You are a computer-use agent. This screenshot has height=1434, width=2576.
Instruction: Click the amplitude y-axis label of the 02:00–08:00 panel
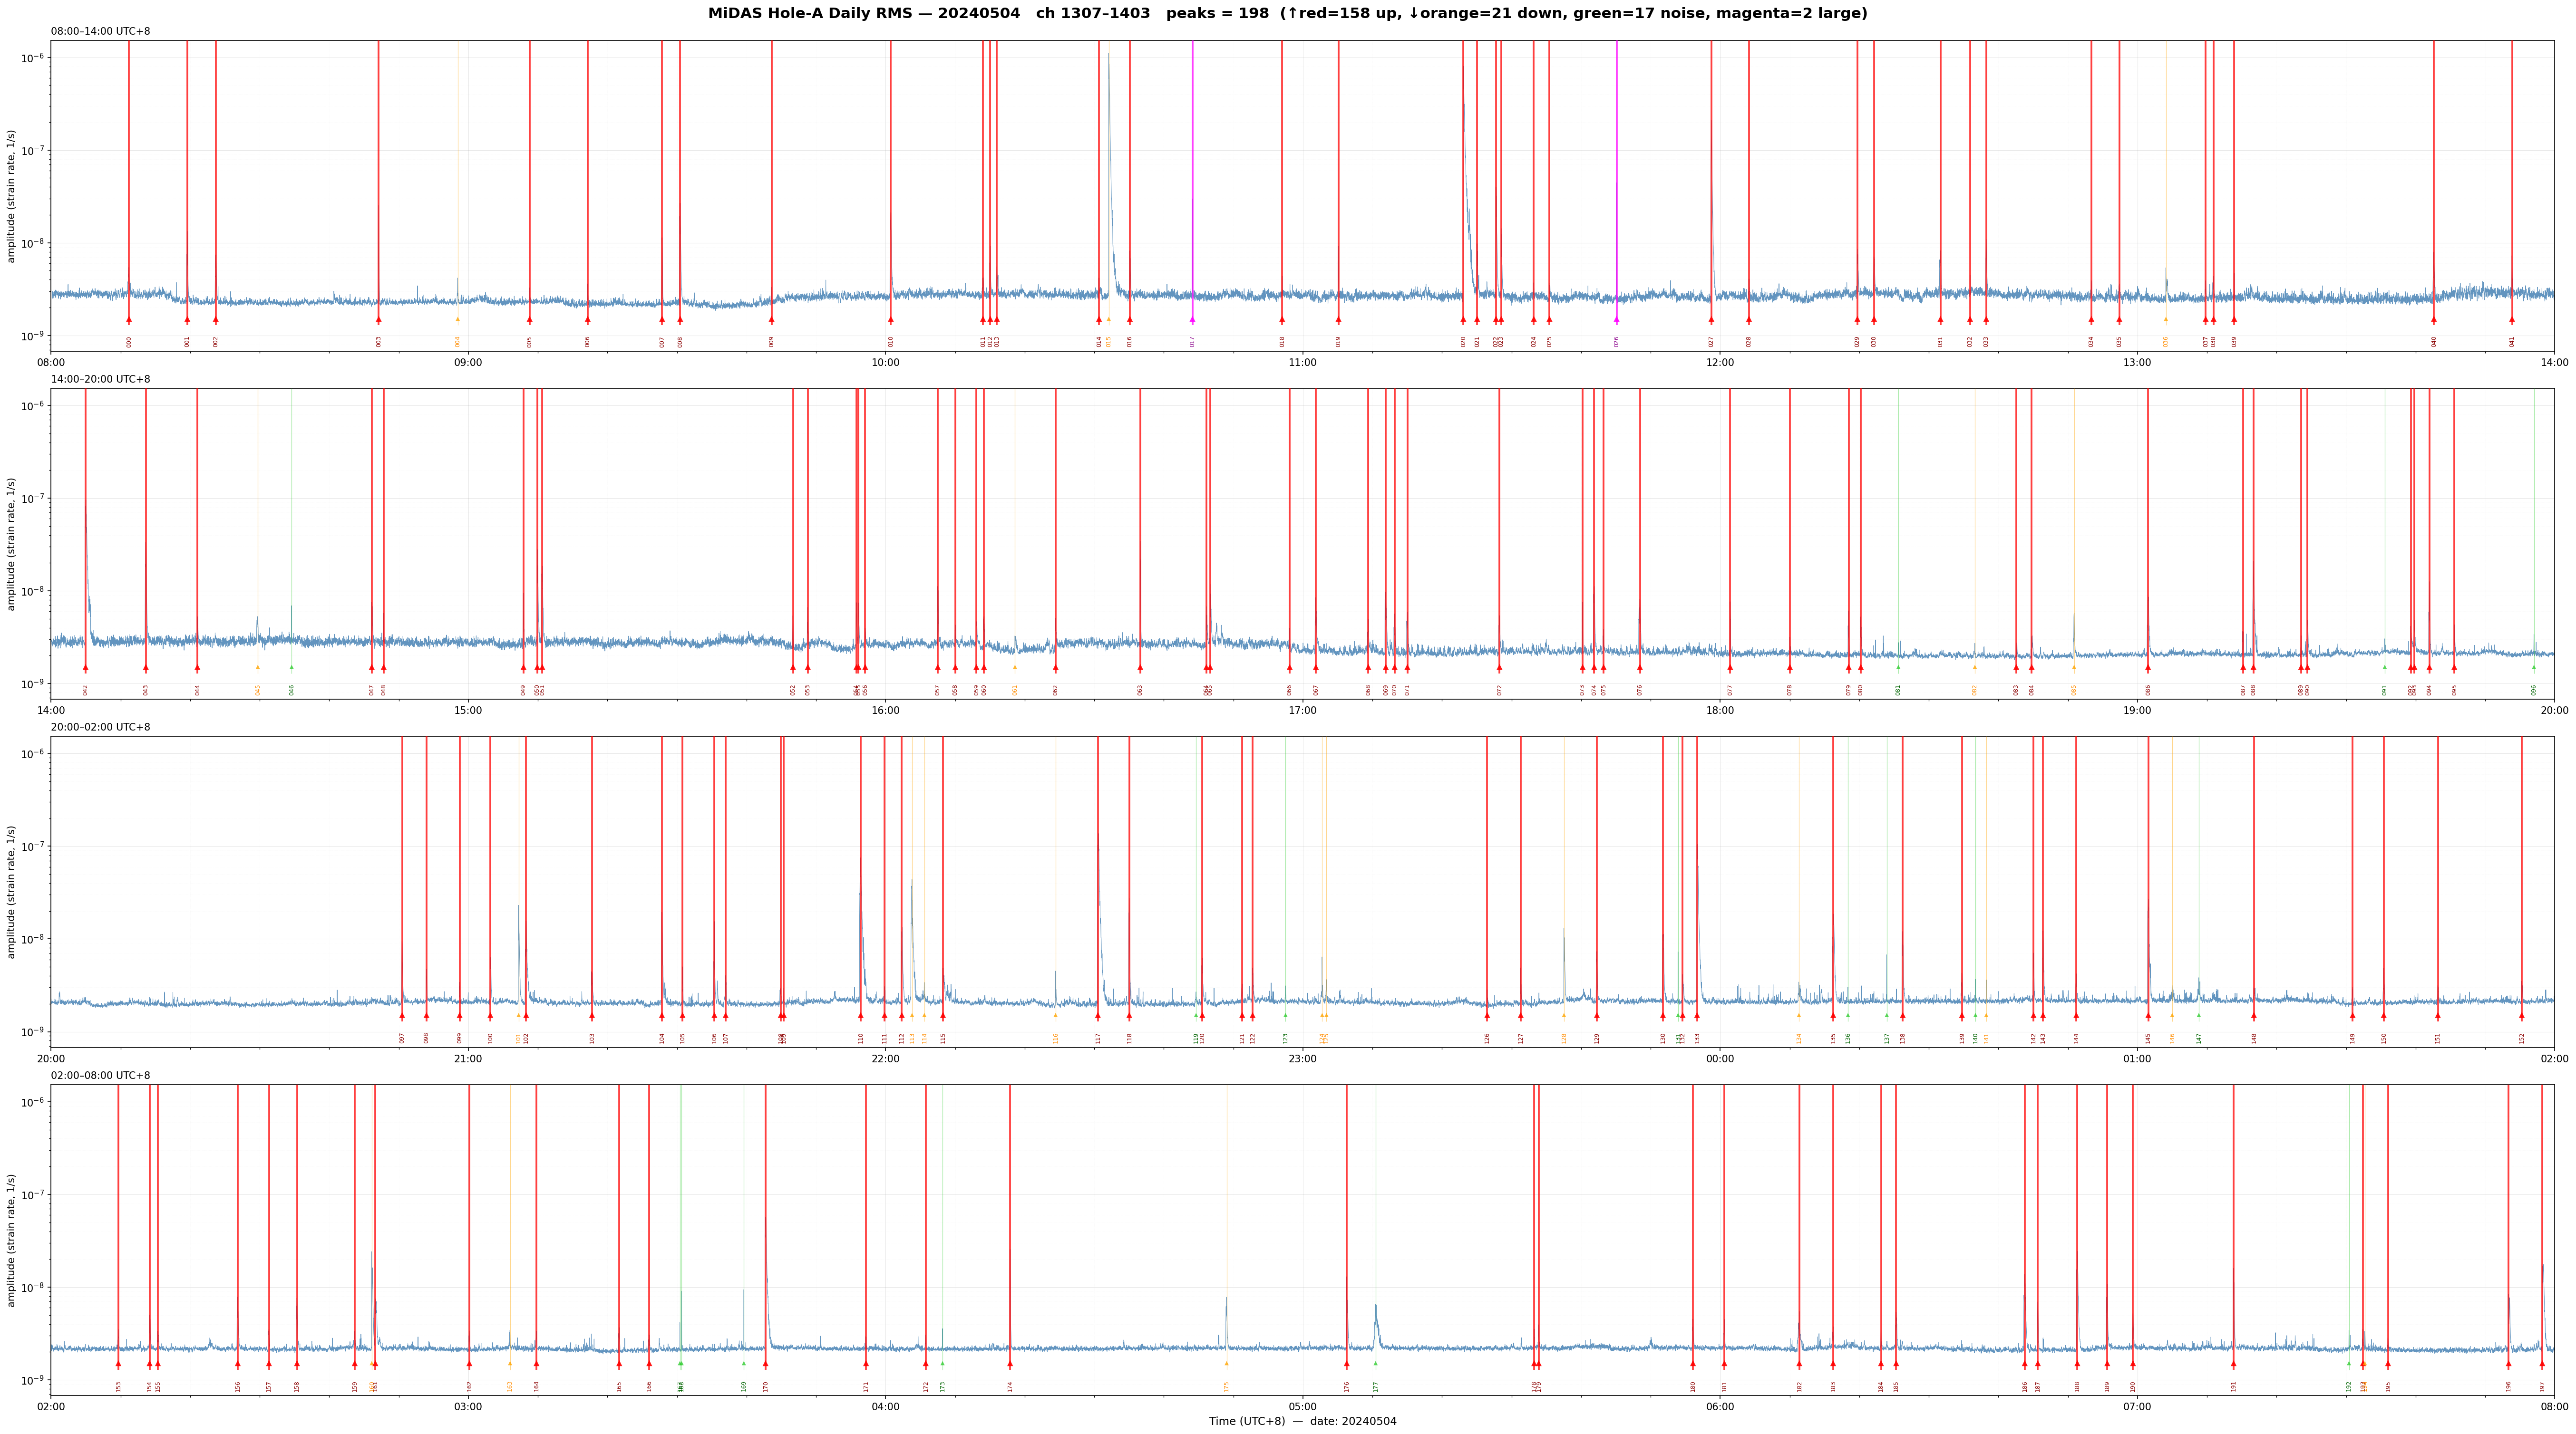pos(12,1240)
